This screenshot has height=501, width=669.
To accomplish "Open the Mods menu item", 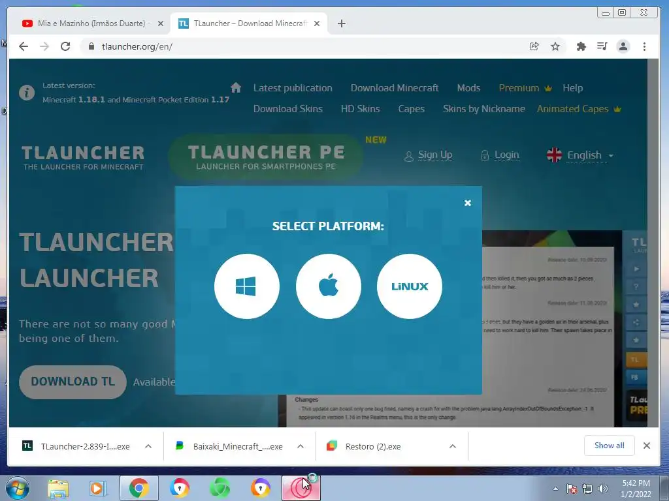I will (468, 88).
